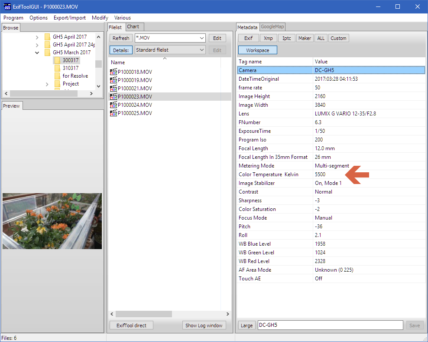Screen dimensions: 428x342
Task: Click the ExifTool direct button
Action: click(131, 325)
